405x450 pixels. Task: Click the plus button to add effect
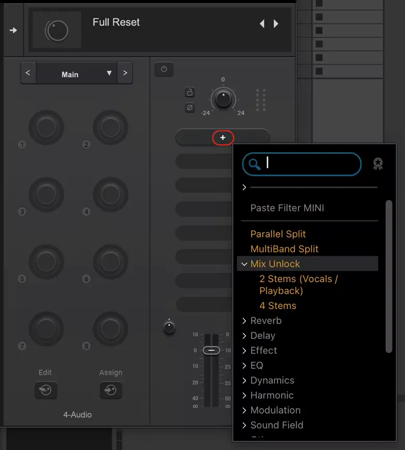[x=223, y=138]
